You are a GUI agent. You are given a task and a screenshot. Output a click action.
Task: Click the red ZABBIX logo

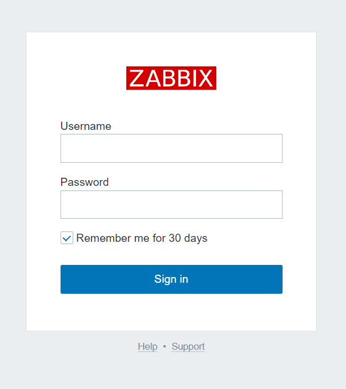point(171,78)
